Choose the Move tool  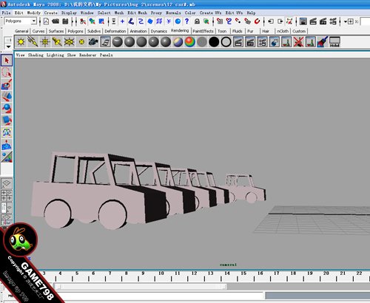[x=7, y=97]
